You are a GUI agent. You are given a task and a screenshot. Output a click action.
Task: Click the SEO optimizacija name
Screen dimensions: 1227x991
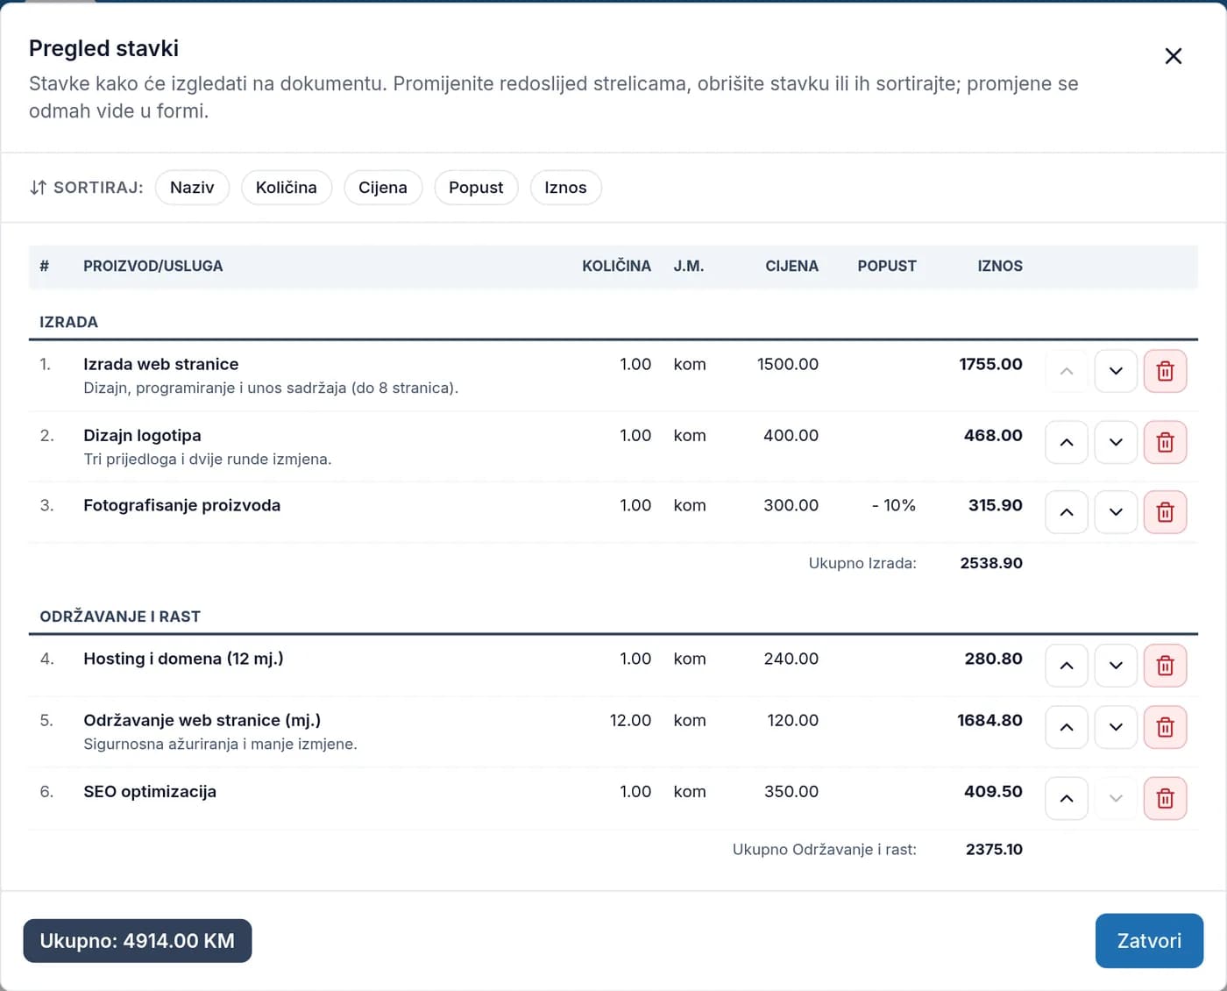(x=150, y=791)
